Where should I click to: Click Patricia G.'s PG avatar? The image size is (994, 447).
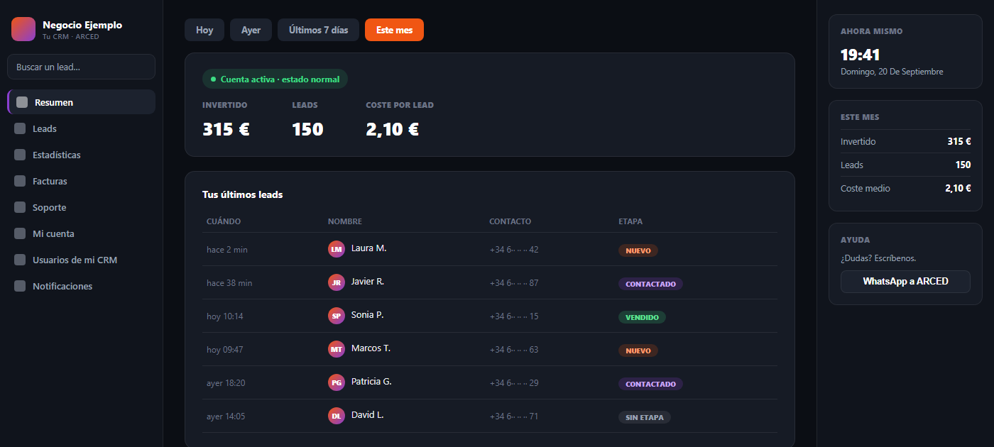(x=337, y=382)
